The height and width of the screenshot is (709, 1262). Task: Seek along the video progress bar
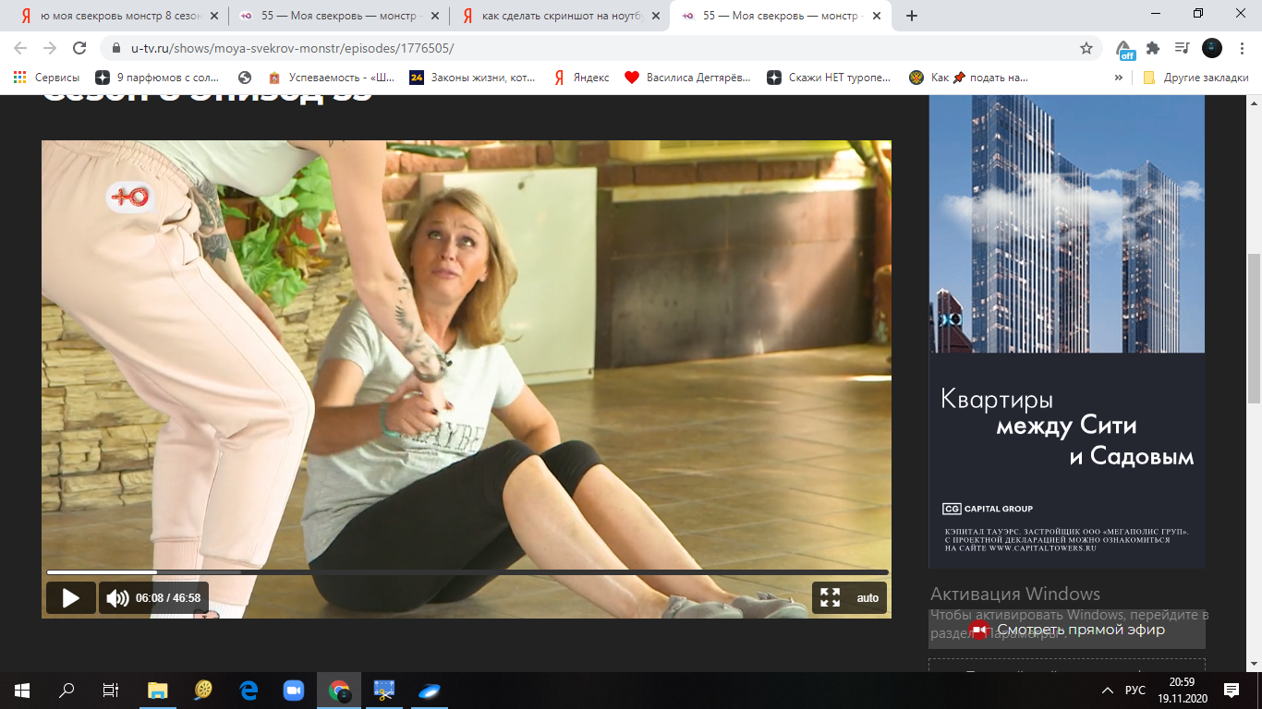(x=467, y=572)
